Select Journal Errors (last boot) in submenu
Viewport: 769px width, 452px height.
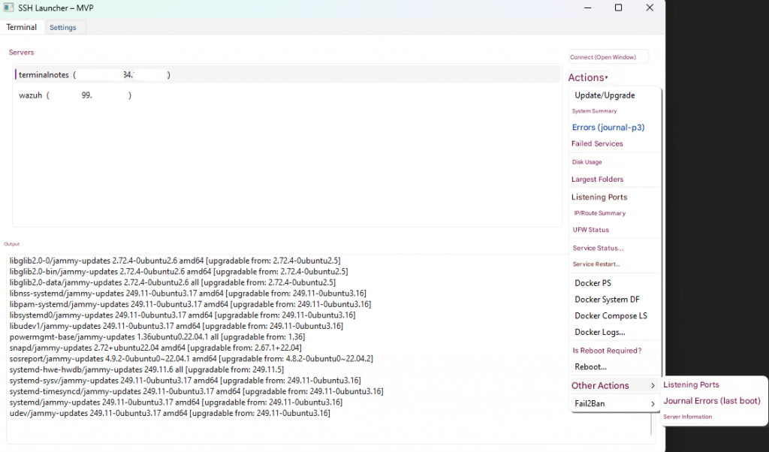(x=712, y=401)
